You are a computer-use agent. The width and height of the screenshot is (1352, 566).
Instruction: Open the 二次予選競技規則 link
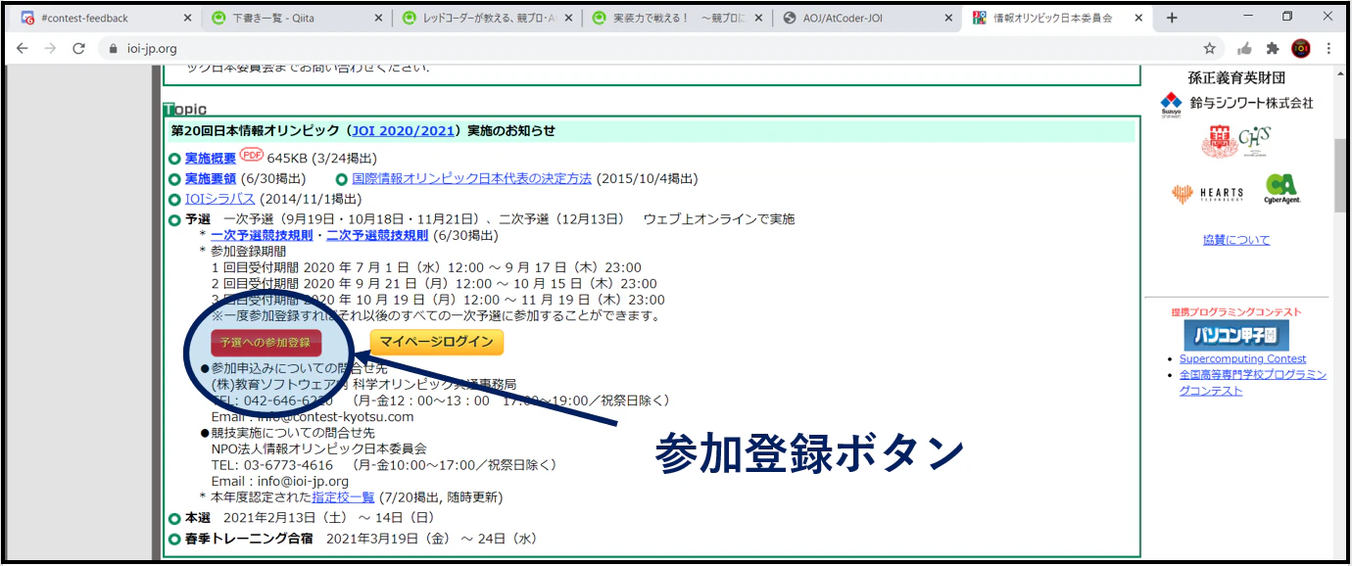tap(377, 236)
